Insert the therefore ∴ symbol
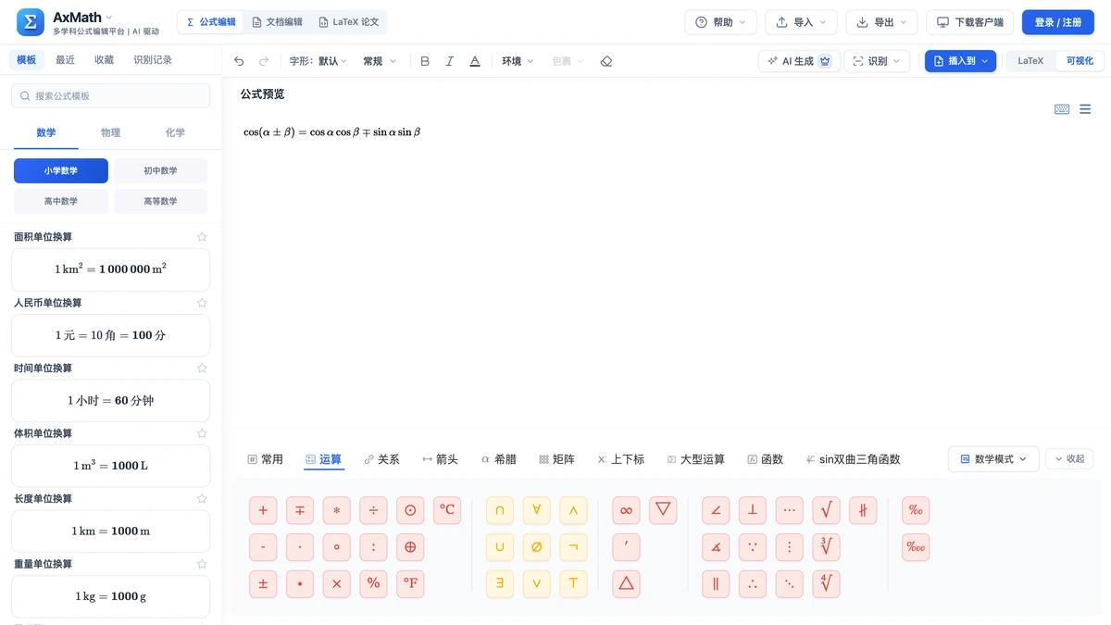 click(753, 584)
